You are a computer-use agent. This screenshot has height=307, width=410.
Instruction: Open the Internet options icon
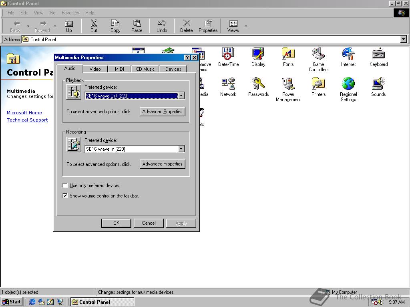[348, 57]
